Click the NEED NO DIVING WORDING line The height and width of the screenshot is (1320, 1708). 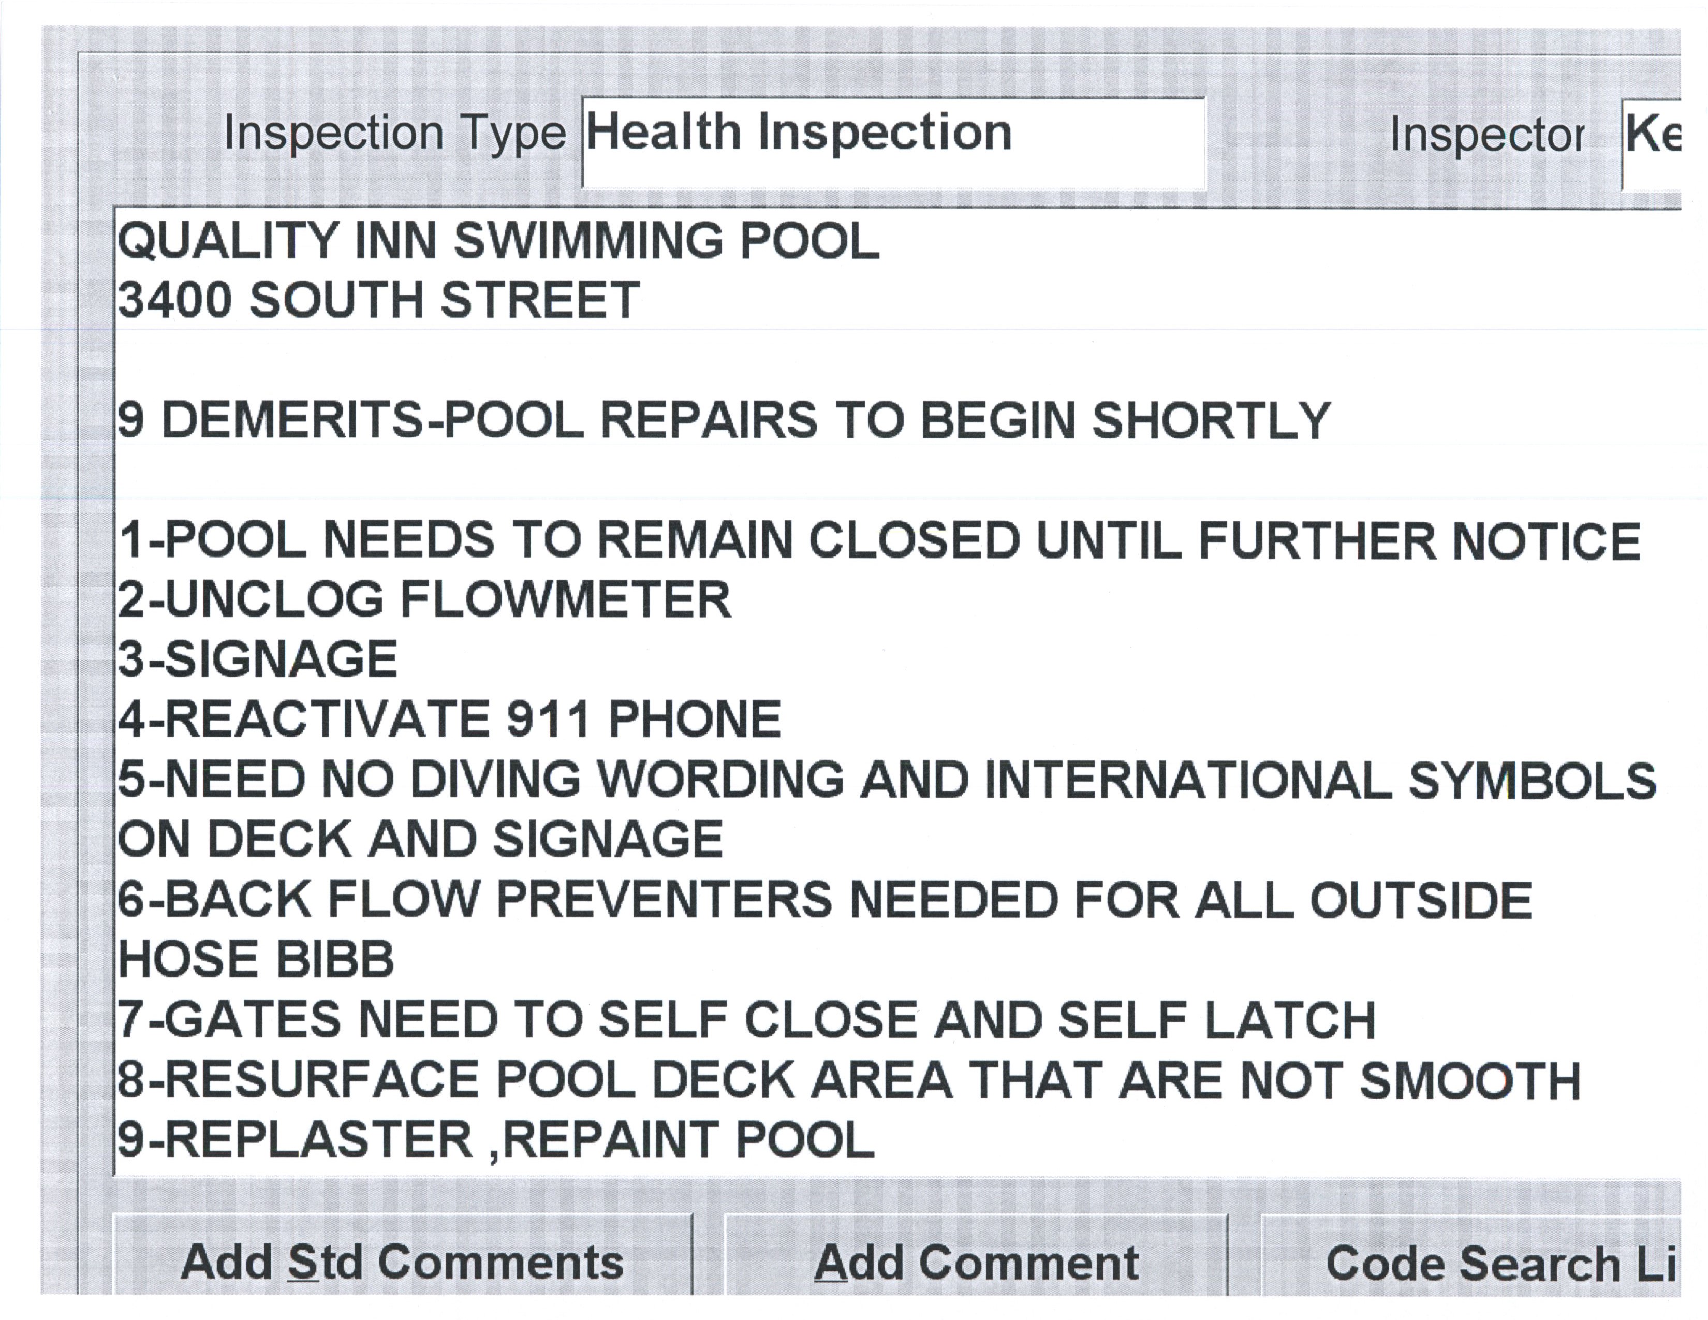(887, 780)
